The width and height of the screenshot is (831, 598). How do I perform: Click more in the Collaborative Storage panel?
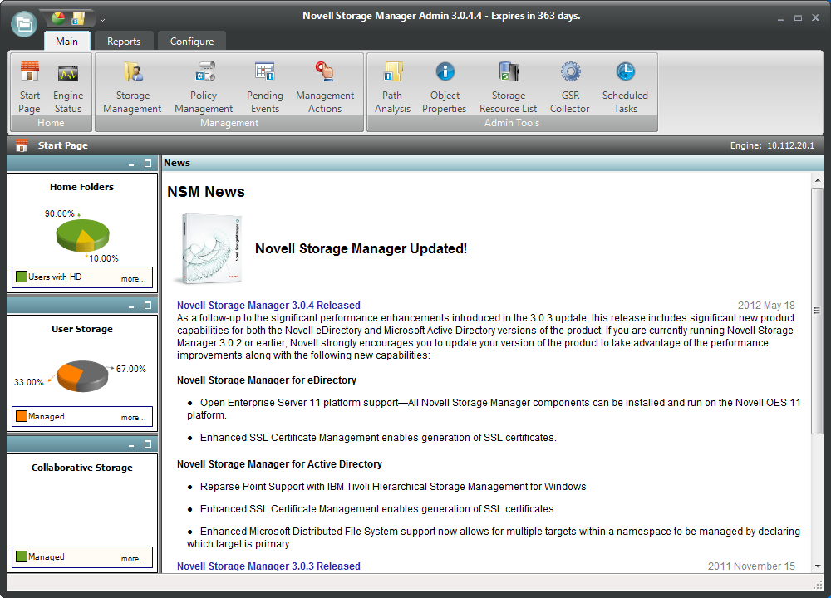pyautogui.click(x=133, y=559)
